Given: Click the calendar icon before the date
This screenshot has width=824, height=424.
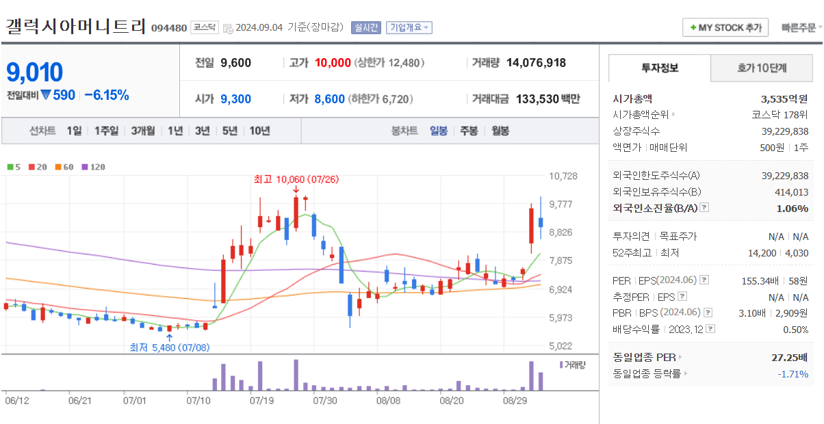Looking at the screenshot, I should click(228, 29).
